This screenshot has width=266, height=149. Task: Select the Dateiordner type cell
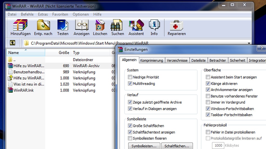point(83,60)
